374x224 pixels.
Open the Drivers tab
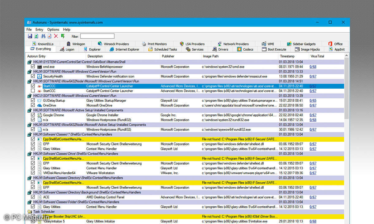coord(220,49)
